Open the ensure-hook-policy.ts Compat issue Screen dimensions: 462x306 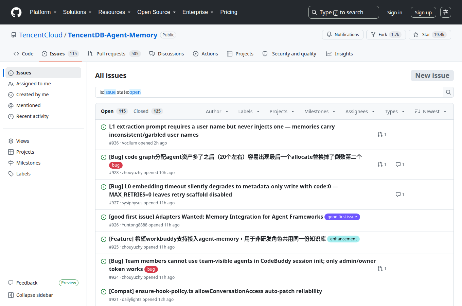215,291
